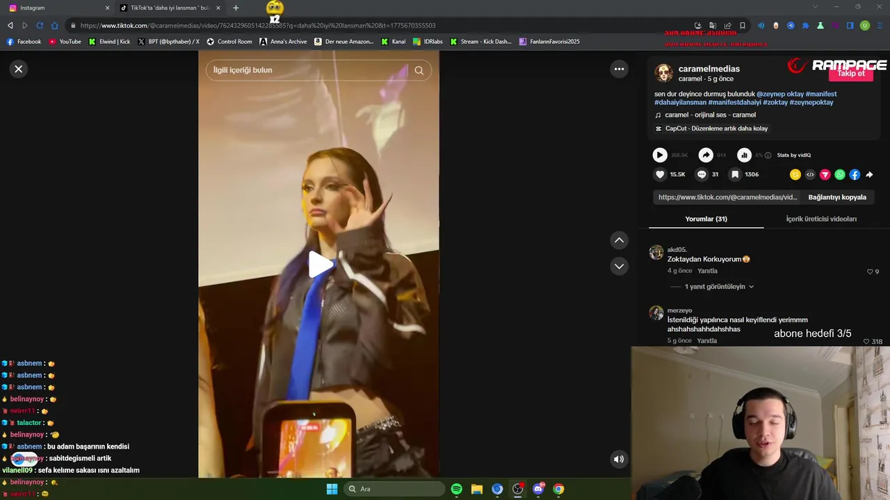Share the video to WhatsApp
Image resolution: width=890 pixels, height=500 pixels.
pyautogui.click(x=840, y=175)
